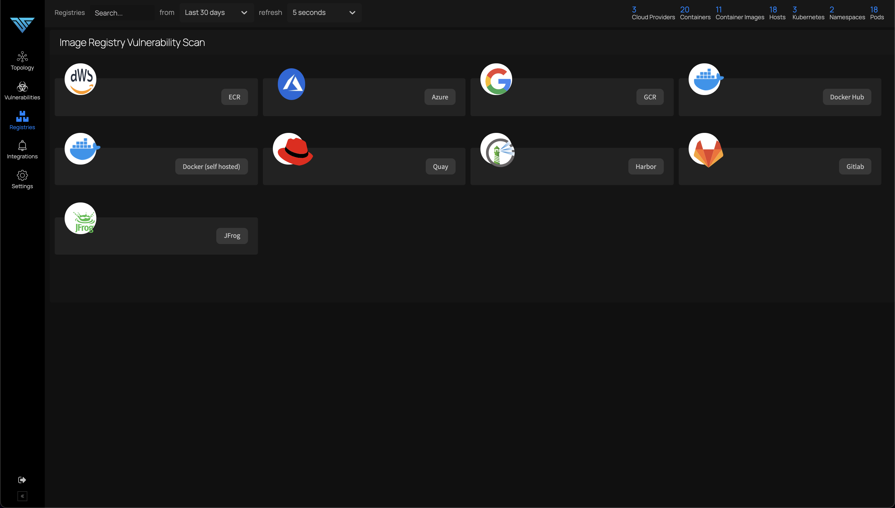Open the Quay registry

[440, 166]
